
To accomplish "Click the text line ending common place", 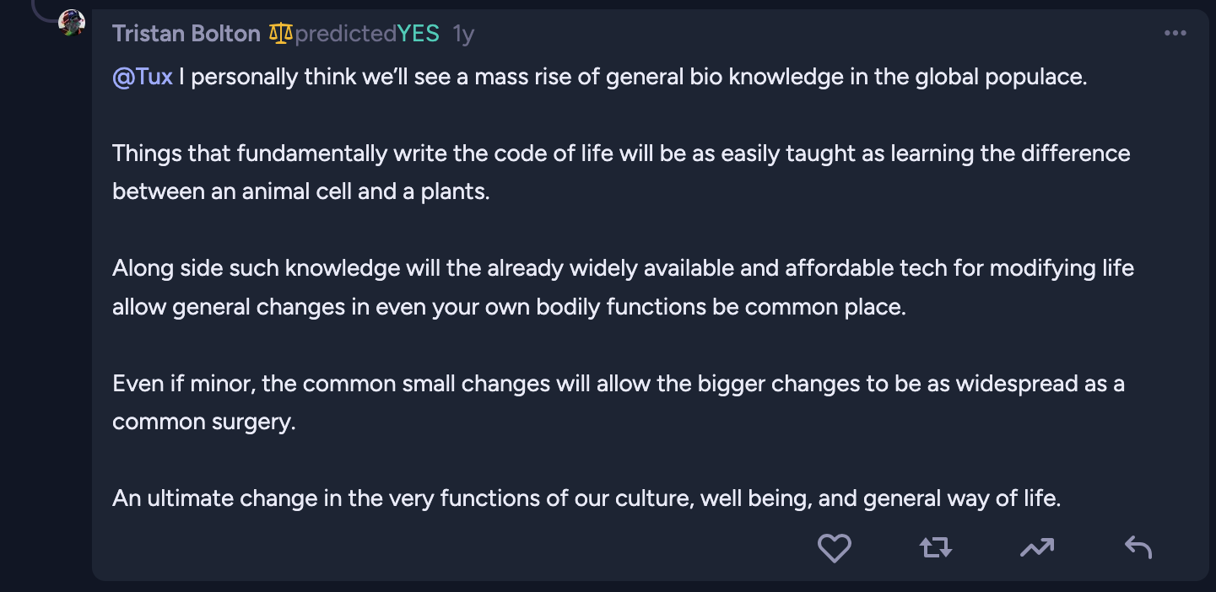I will pyautogui.click(x=509, y=307).
